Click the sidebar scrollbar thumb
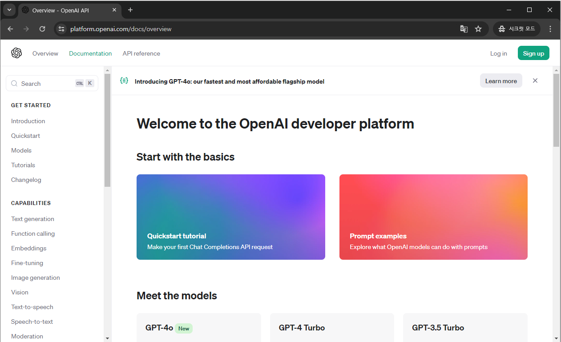Viewport: 561px width, 342px height. 107,130
